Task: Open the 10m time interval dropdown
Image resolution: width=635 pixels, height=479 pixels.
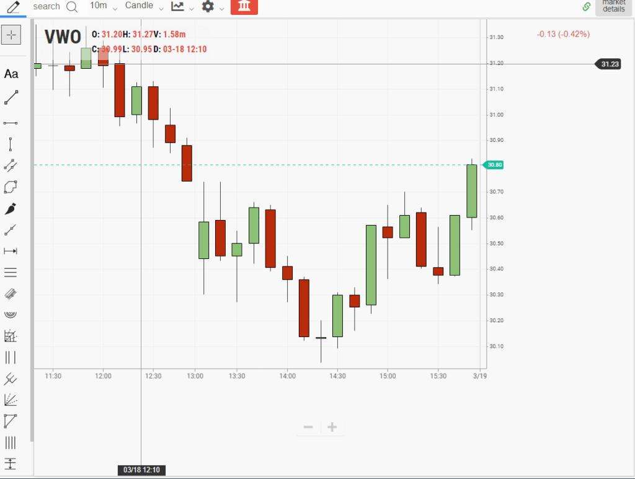Action: (103, 6)
